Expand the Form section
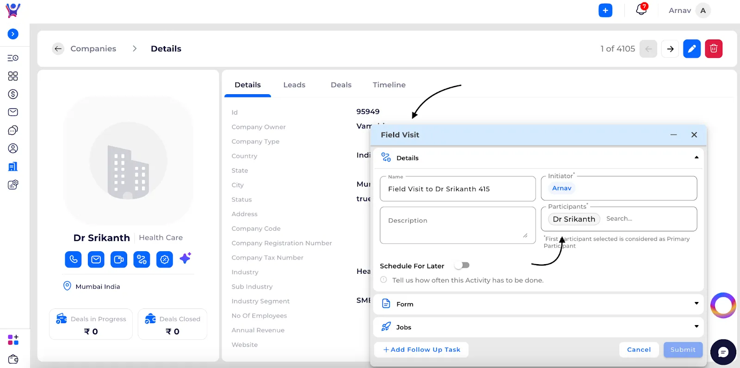Viewport: 740px width, 368px height. tap(538, 304)
